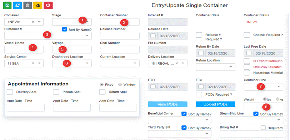Click the Release Number input field
Screen dimensions: 290x140
click(120, 36)
